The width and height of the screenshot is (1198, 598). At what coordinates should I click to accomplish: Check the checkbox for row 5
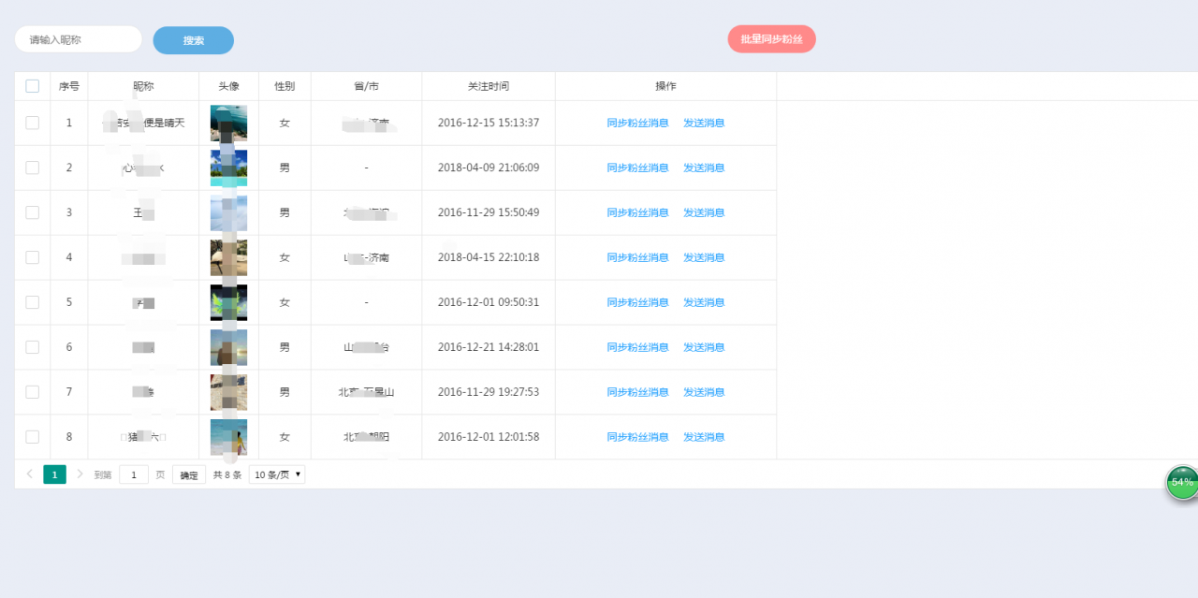pyautogui.click(x=32, y=302)
